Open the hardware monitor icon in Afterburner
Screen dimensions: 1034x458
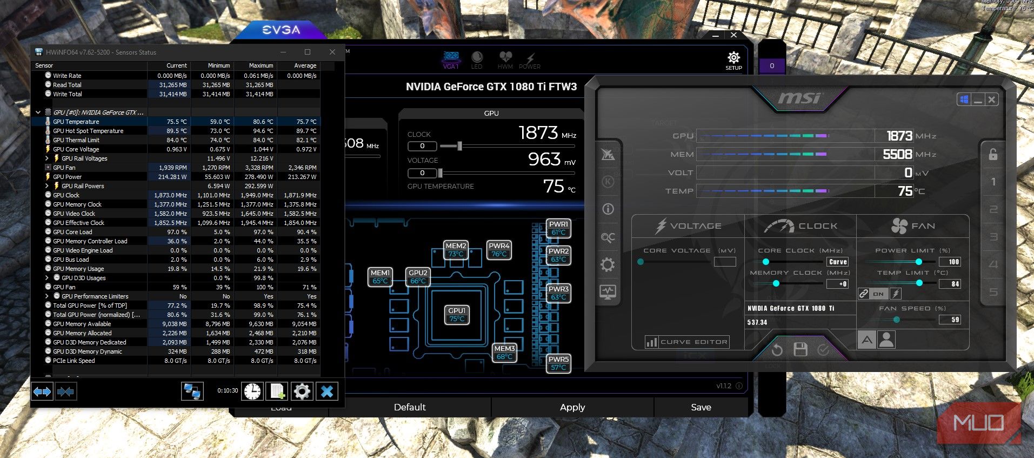608,292
